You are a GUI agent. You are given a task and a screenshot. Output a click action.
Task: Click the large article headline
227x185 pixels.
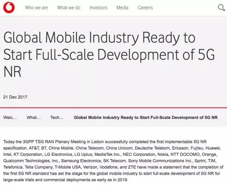[x=109, y=54]
